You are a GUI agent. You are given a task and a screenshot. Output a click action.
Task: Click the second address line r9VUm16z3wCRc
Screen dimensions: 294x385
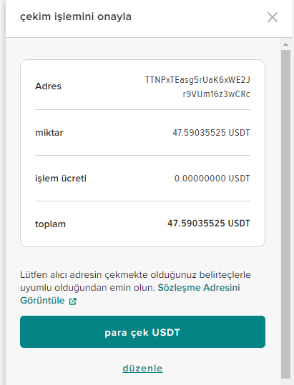(x=216, y=94)
